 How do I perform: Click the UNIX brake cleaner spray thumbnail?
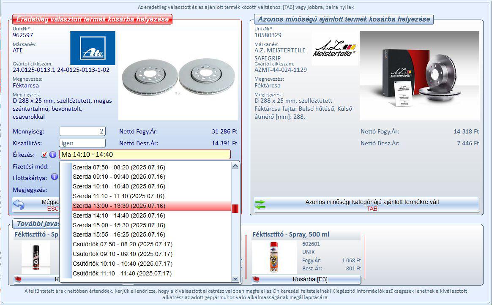274,258
